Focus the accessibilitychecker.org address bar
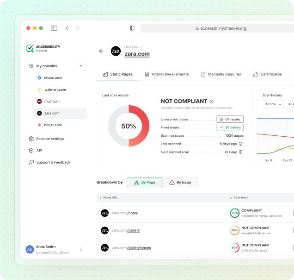Image resolution: width=294 pixels, height=280 pixels. (x=217, y=28)
